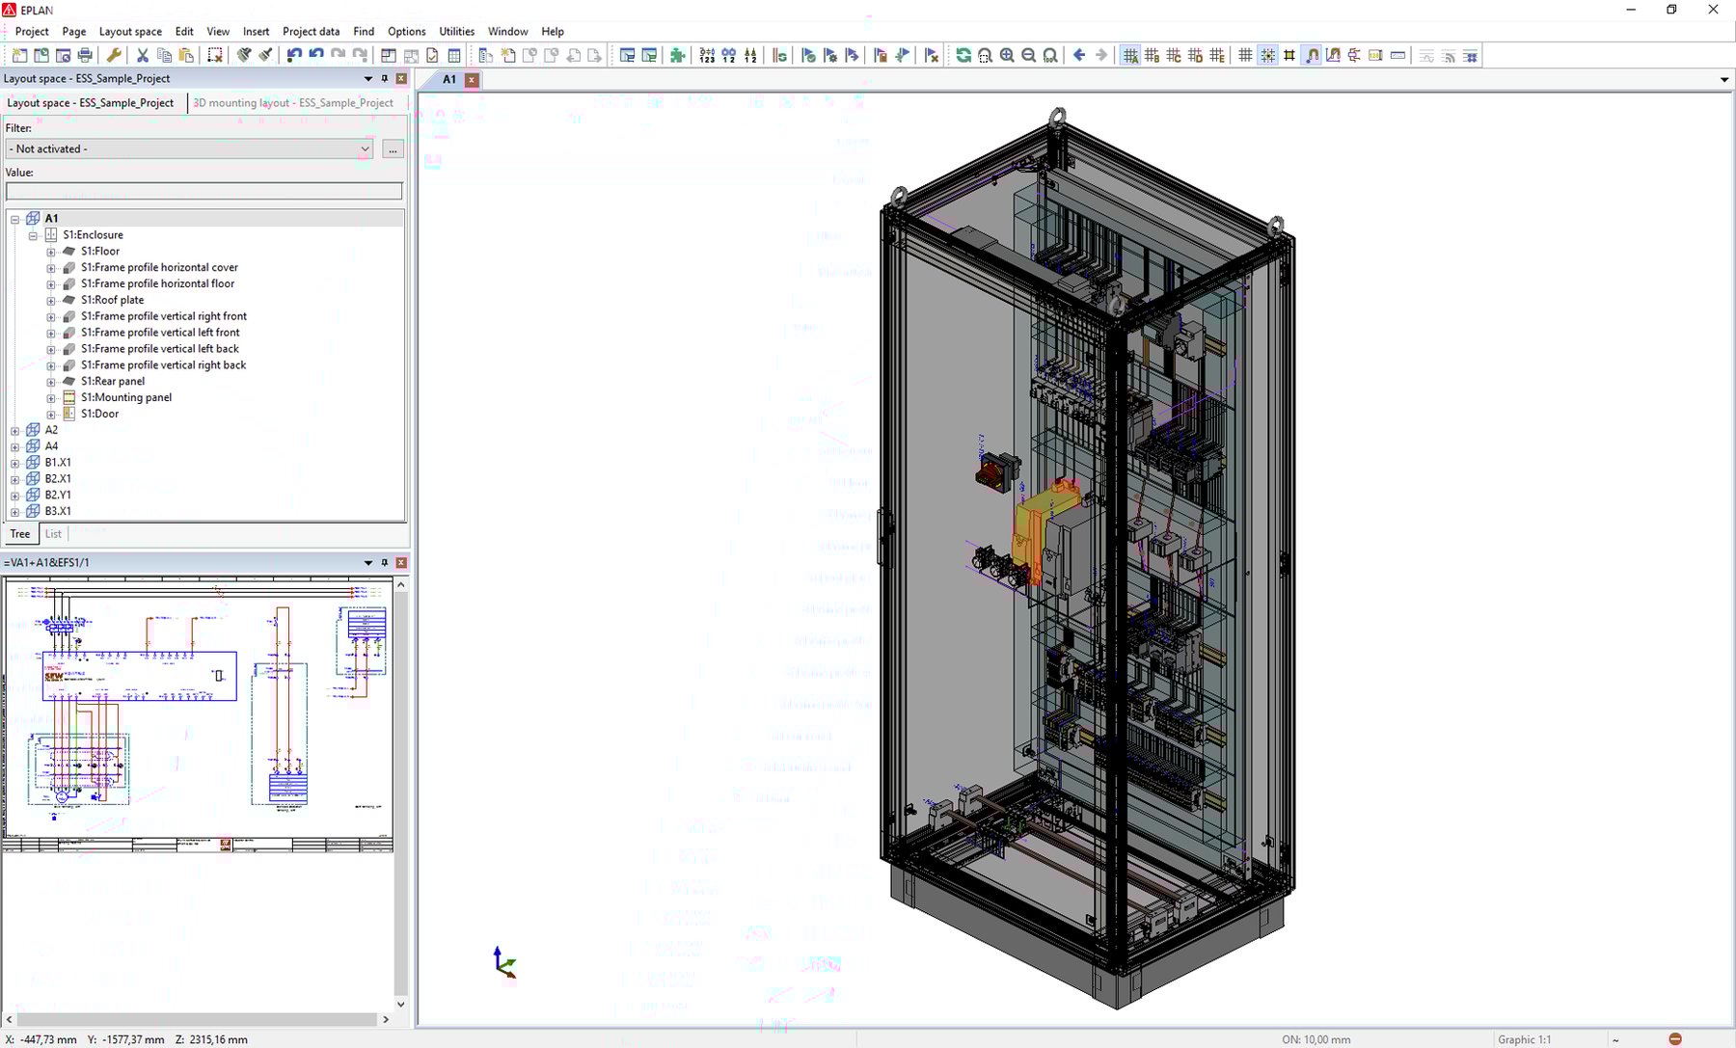
Task: Toggle object snap mode
Action: click(x=1312, y=55)
